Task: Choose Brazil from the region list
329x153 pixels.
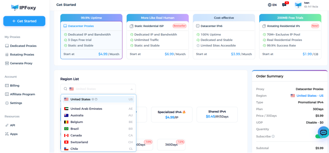Action: click(x=98, y=129)
